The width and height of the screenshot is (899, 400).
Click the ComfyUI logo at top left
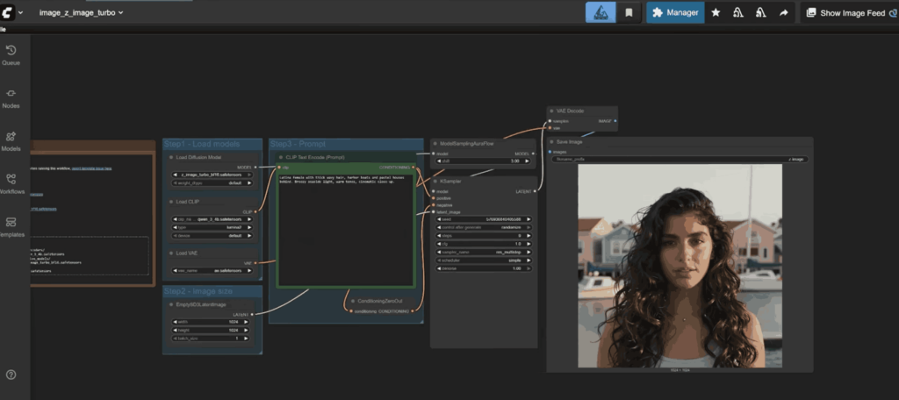point(7,12)
